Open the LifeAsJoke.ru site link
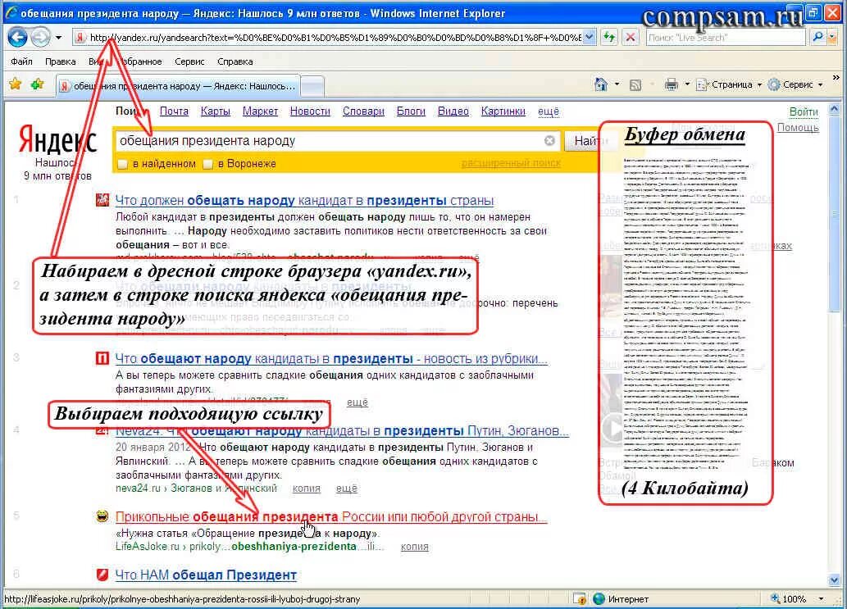Image resolution: width=847 pixels, height=609 pixels. click(x=147, y=547)
